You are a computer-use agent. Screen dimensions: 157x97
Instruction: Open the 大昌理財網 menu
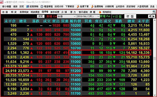[x=143, y=7]
